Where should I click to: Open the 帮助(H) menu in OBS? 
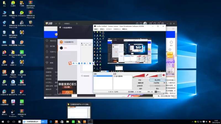[125, 29]
